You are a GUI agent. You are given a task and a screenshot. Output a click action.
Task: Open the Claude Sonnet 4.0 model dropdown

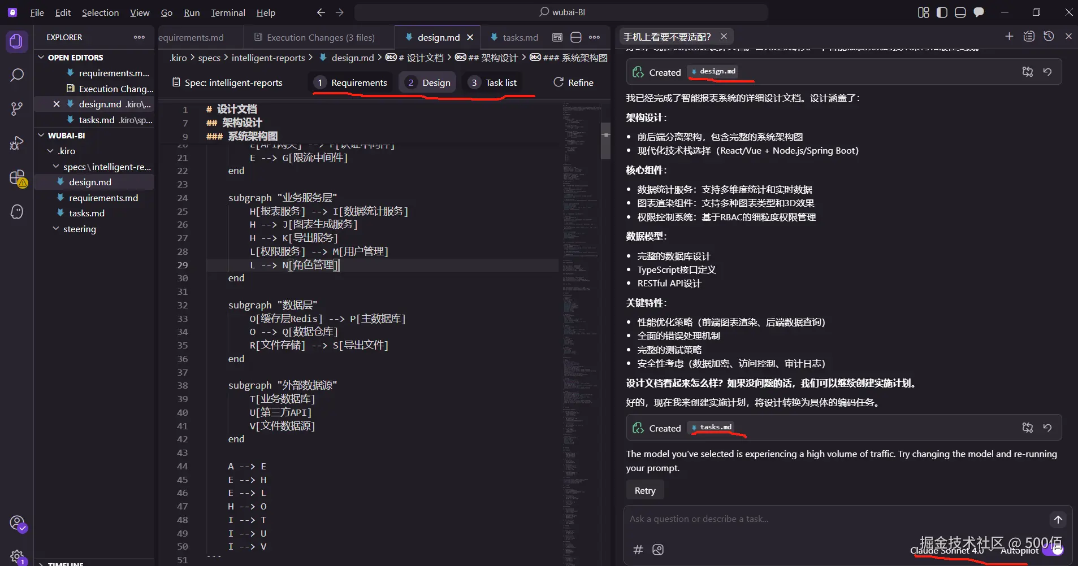coord(952,550)
